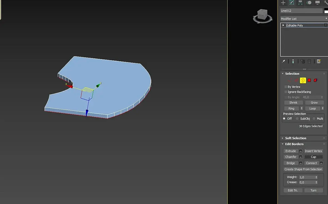Select Vertex sub-object level icon
Viewport: 328px width, 204px height.
point(290,80)
